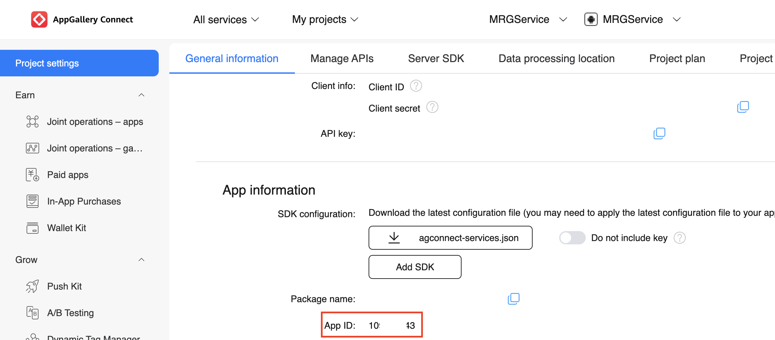Open In-App Purchases in the sidebar

(84, 201)
